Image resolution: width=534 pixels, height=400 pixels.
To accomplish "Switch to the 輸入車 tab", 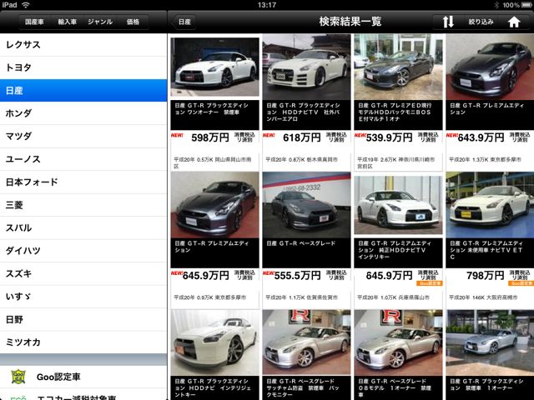I will [x=67, y=22].
